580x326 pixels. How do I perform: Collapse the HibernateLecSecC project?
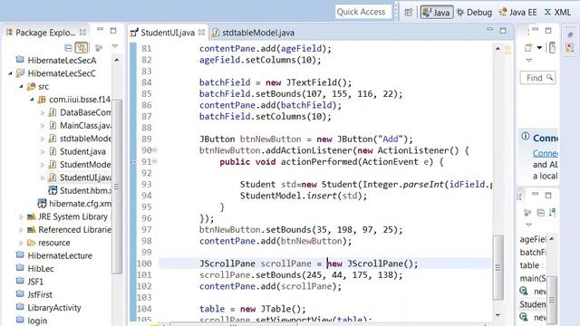pos(10,73)
